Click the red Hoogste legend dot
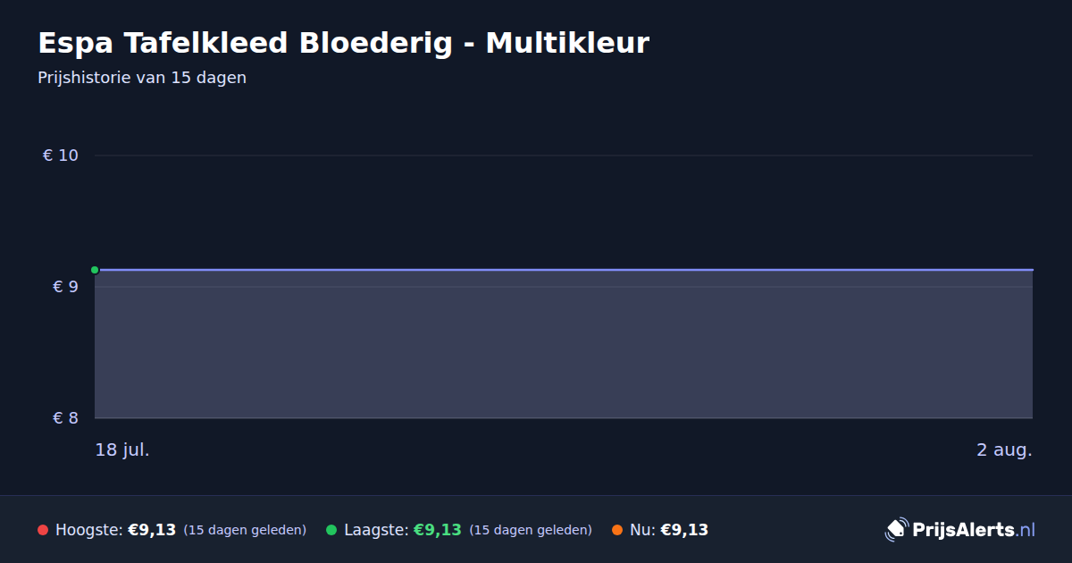Image resolution: width=1072 pixels, height=563 pixels. [43, 530]
